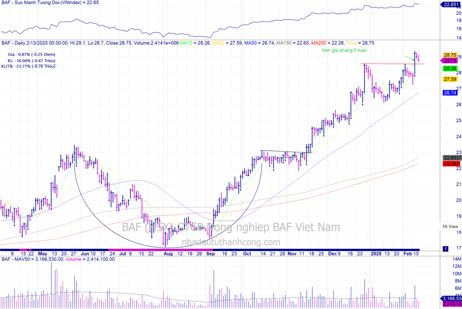
Task: Click the FA View button
Action: (450, 226)
